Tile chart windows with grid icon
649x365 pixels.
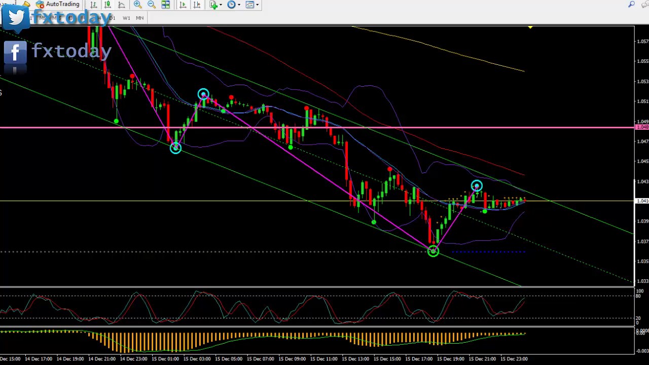(x=166, y=5)
